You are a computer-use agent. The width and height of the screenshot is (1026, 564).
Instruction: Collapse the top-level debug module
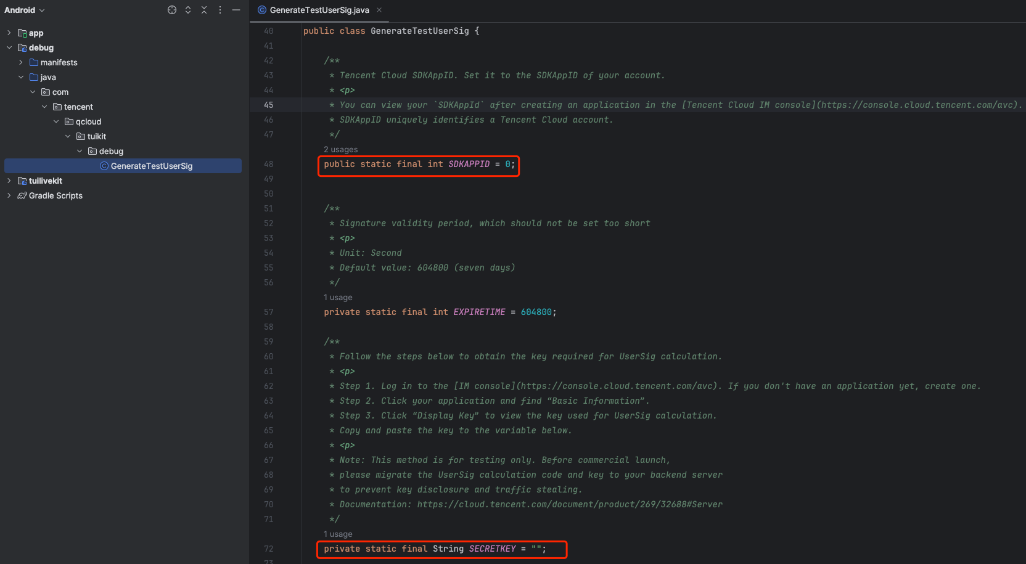pos(9,47)
